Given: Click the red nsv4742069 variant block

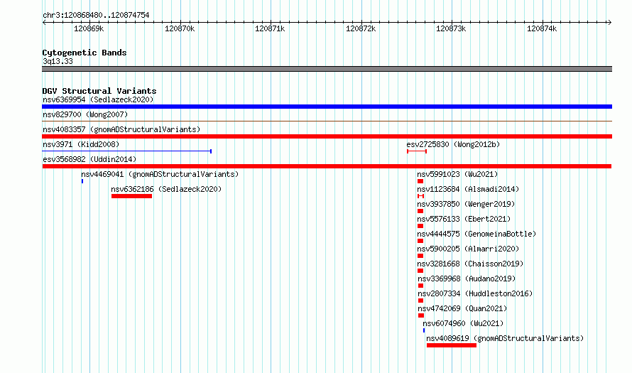Looking at the screenshot, I should [x=421, y=315].
